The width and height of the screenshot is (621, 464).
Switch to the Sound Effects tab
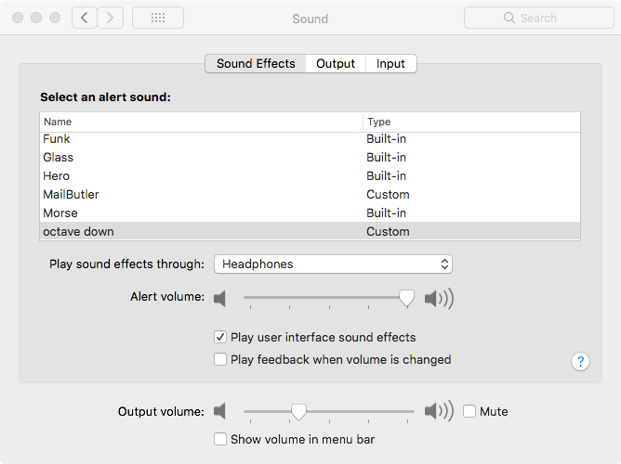[256, 64]
